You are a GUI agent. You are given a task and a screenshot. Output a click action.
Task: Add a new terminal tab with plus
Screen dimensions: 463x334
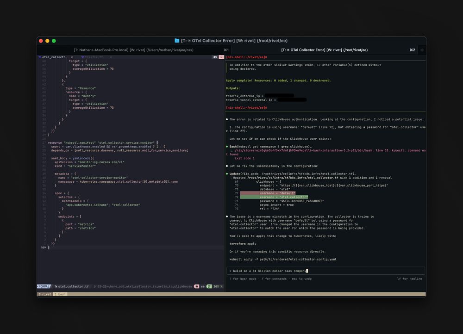click(422, 50)
